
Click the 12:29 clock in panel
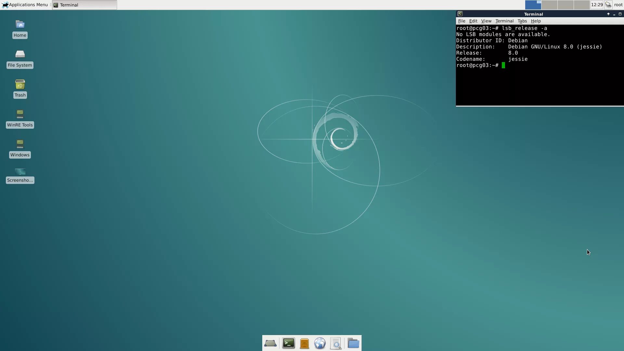pyautogui.click(x=597, y=5)
